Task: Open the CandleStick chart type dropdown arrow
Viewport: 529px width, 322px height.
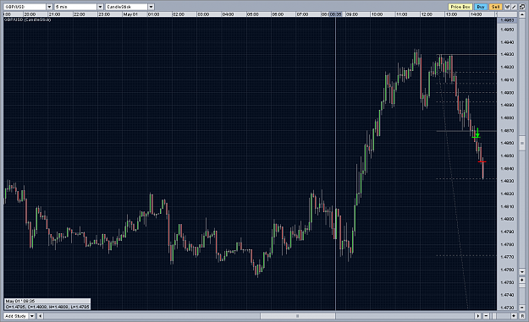Action: [152, 7]
